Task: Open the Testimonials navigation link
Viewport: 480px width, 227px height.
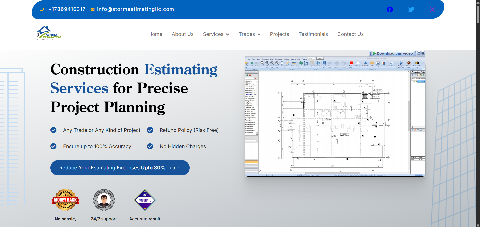Action: tap(313, 34)
